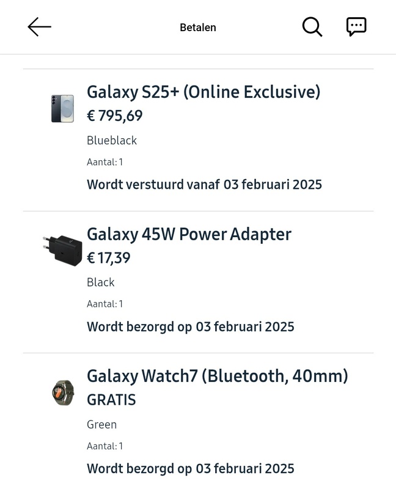Select the € 17,39 price
This screenshot has height=489, width=396.
[108, 258]
